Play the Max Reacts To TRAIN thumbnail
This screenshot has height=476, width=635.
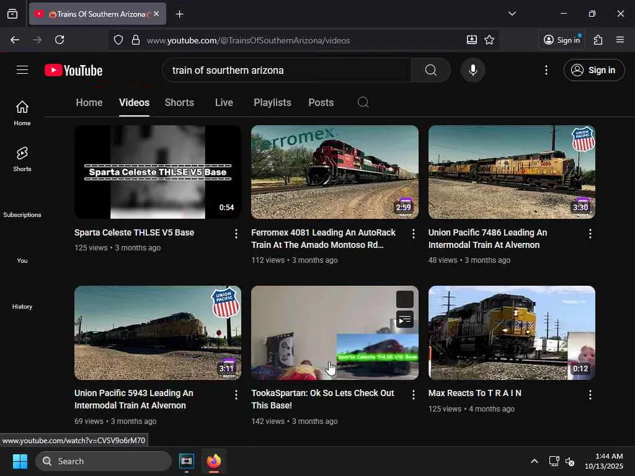[x=512, y=333]
